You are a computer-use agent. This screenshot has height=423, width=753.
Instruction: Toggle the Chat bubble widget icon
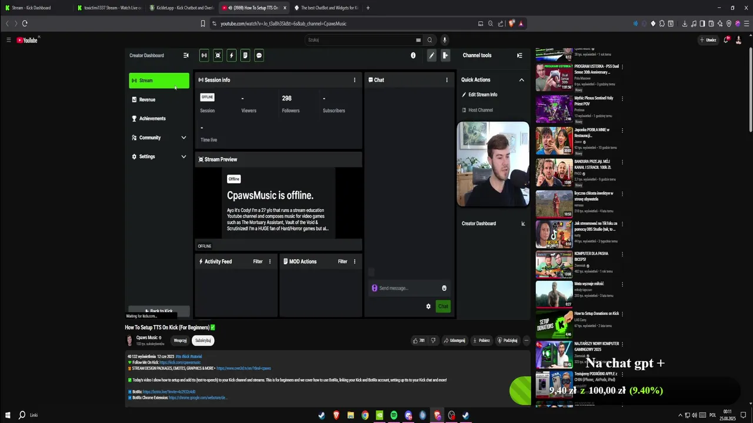[259, 55]
